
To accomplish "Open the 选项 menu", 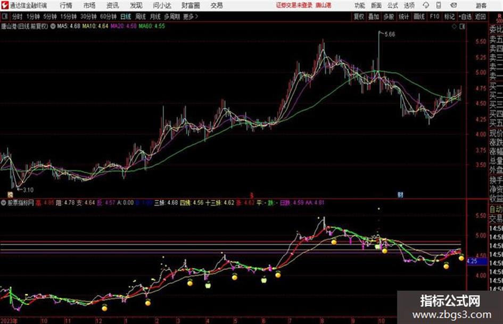I will coord(409,5).
